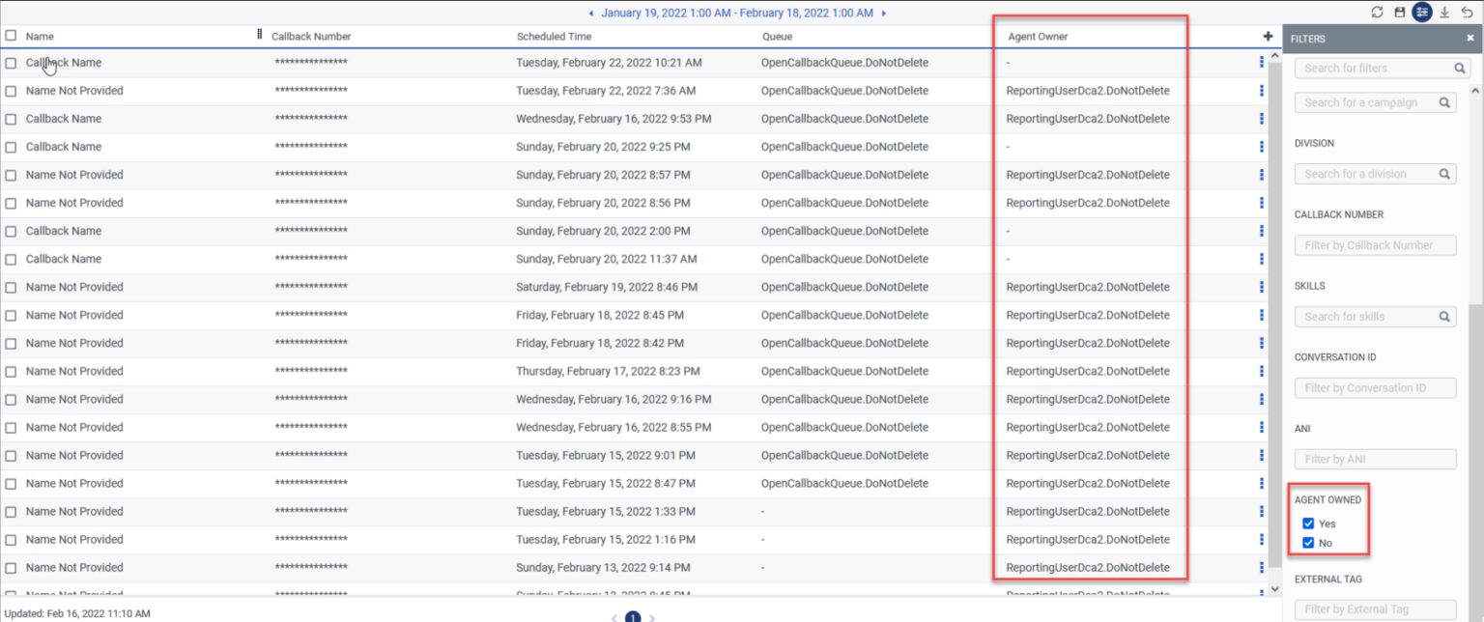
Task: Disable No under Agent Owned filter
Action: [x=1309, y=543]
